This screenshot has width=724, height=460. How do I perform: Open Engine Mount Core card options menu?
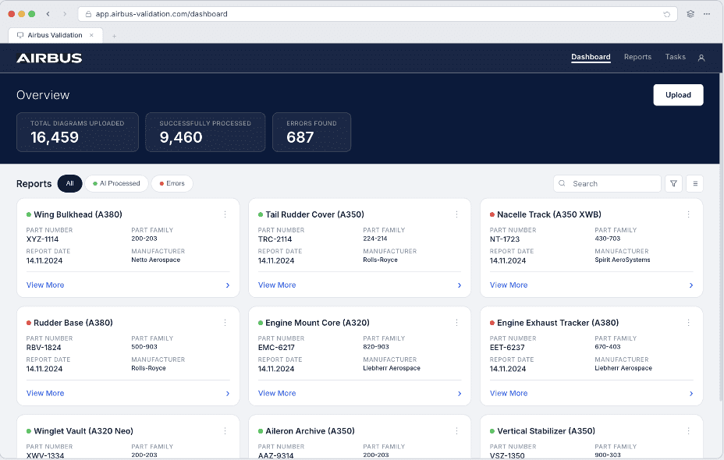(456, 323)
